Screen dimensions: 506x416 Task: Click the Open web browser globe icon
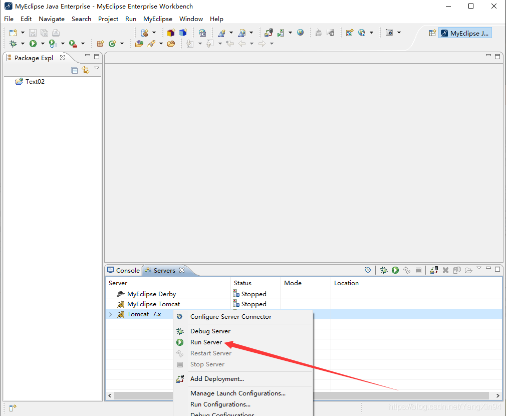(x=301, y=33)
